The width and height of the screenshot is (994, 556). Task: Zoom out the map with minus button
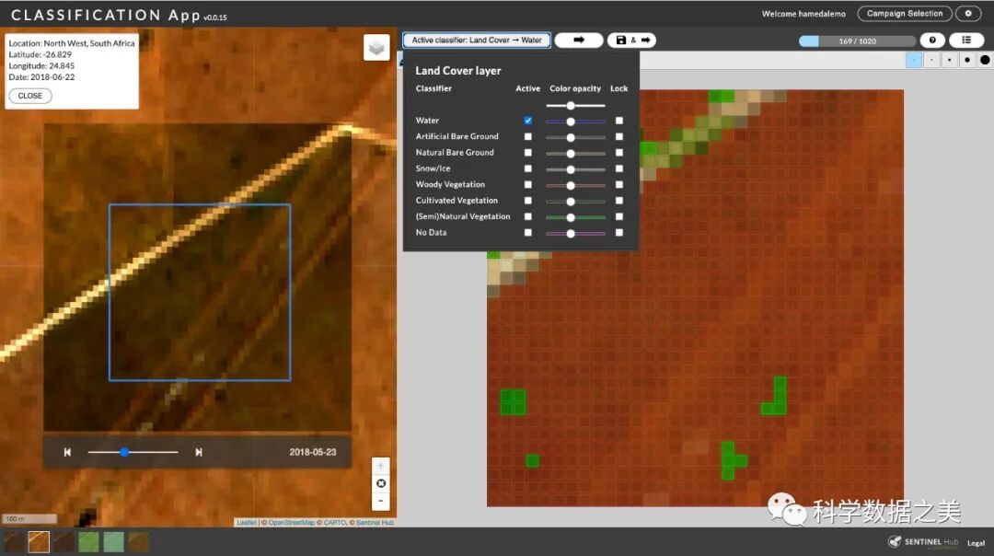[x=381, y=502]
